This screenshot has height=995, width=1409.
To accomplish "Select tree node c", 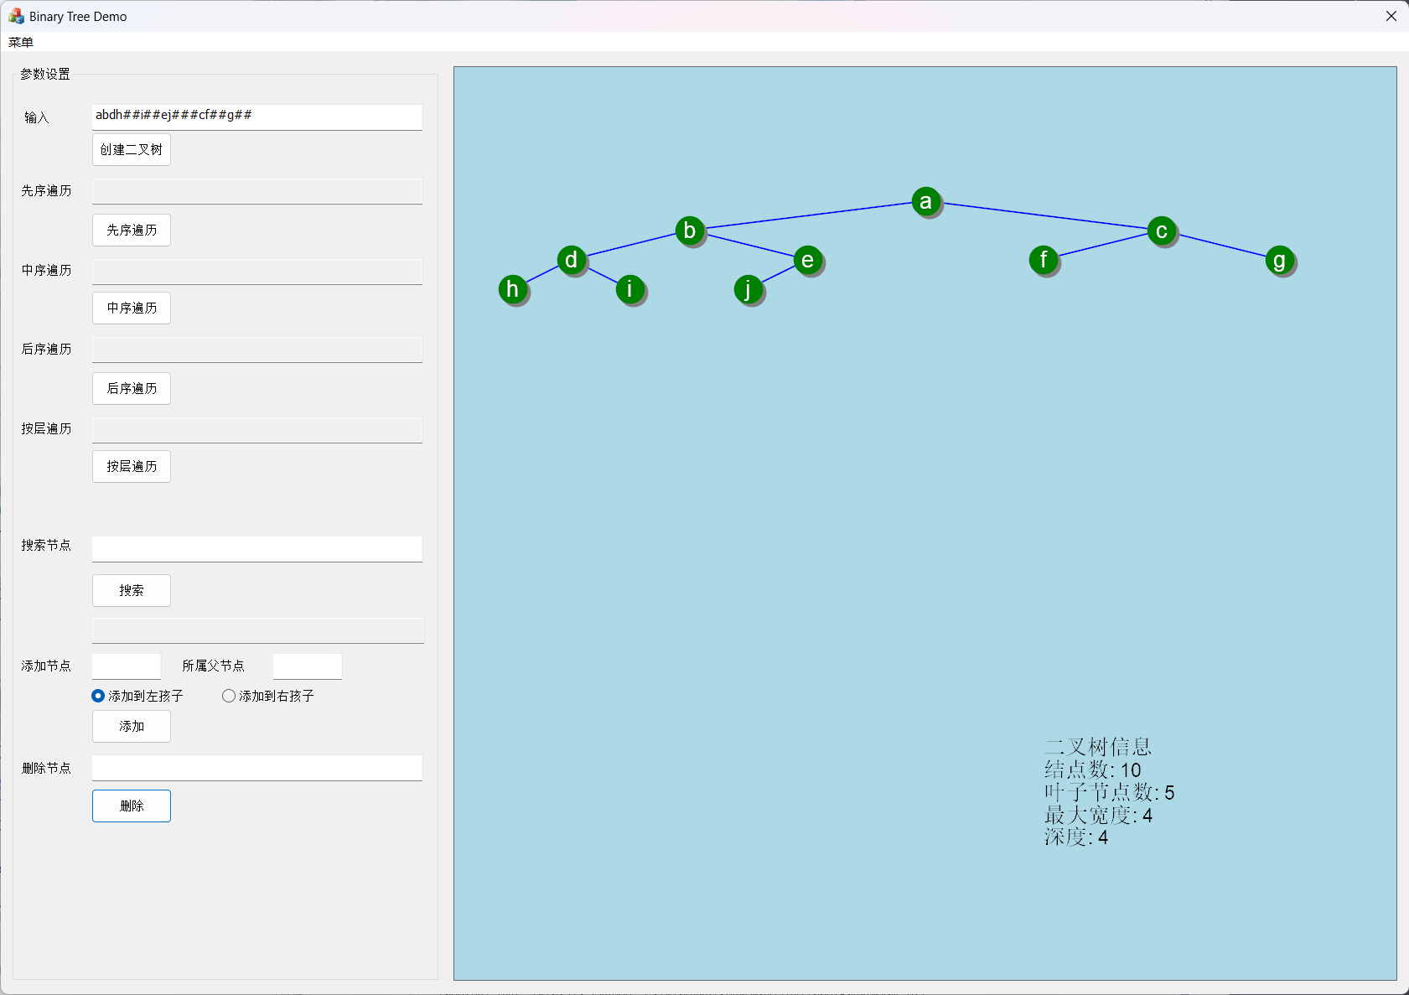I will 1162,231.
